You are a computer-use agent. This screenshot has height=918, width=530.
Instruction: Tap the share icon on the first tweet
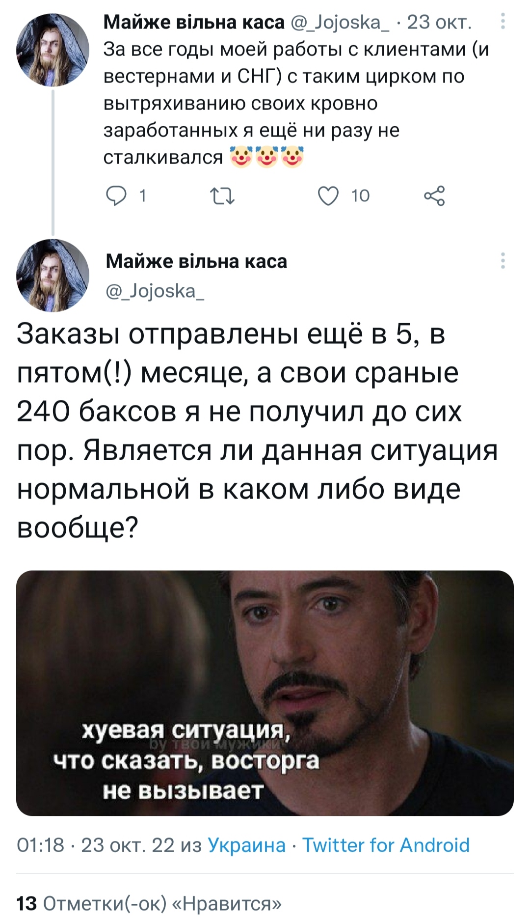pos(434,196)
